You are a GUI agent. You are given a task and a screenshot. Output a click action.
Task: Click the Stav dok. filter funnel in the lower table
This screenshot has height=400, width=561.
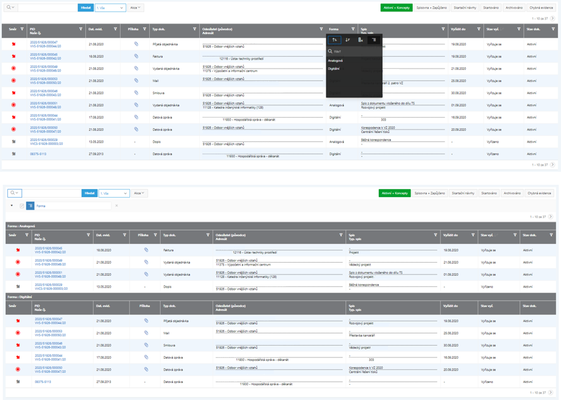coord(551,235)
